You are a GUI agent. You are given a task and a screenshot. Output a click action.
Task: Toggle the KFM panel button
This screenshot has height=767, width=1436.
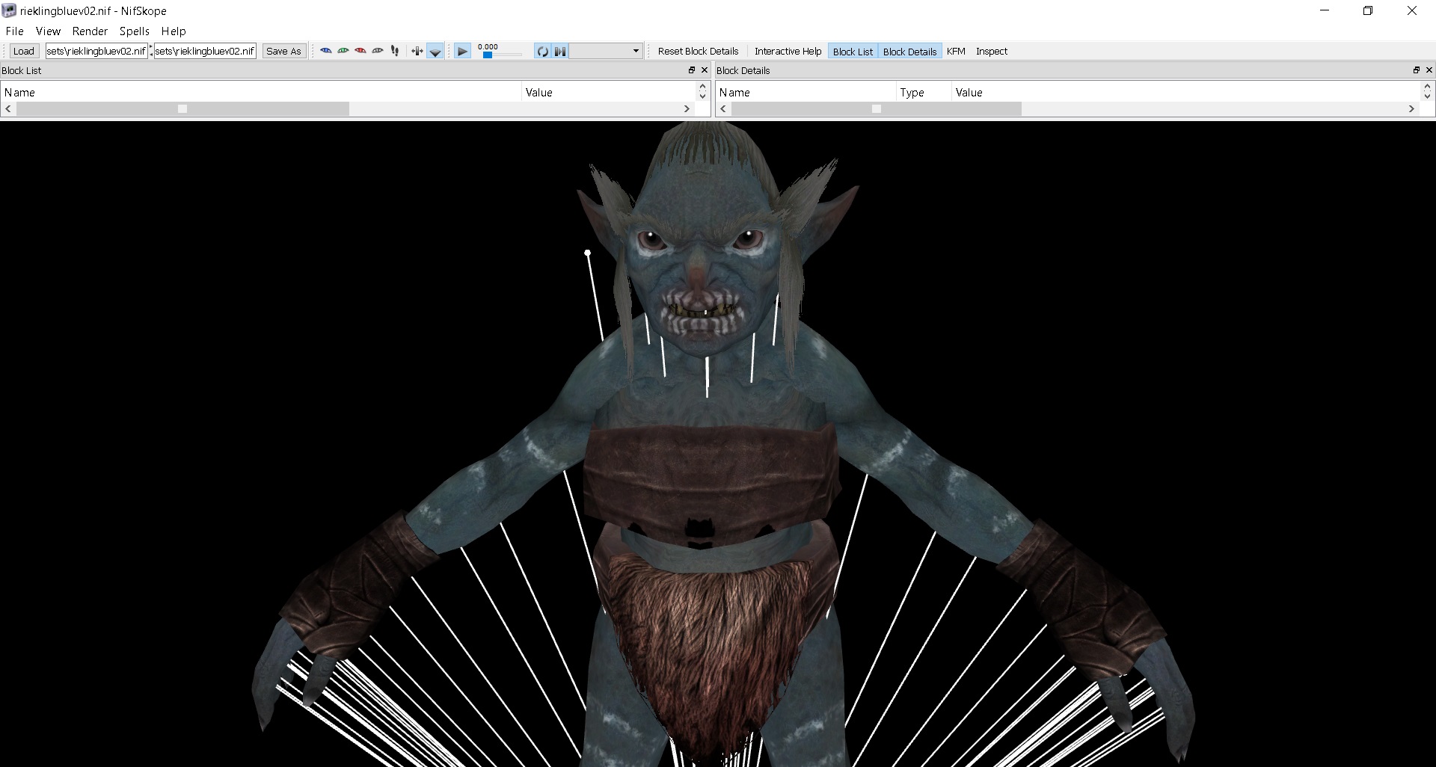click(956, 52)
